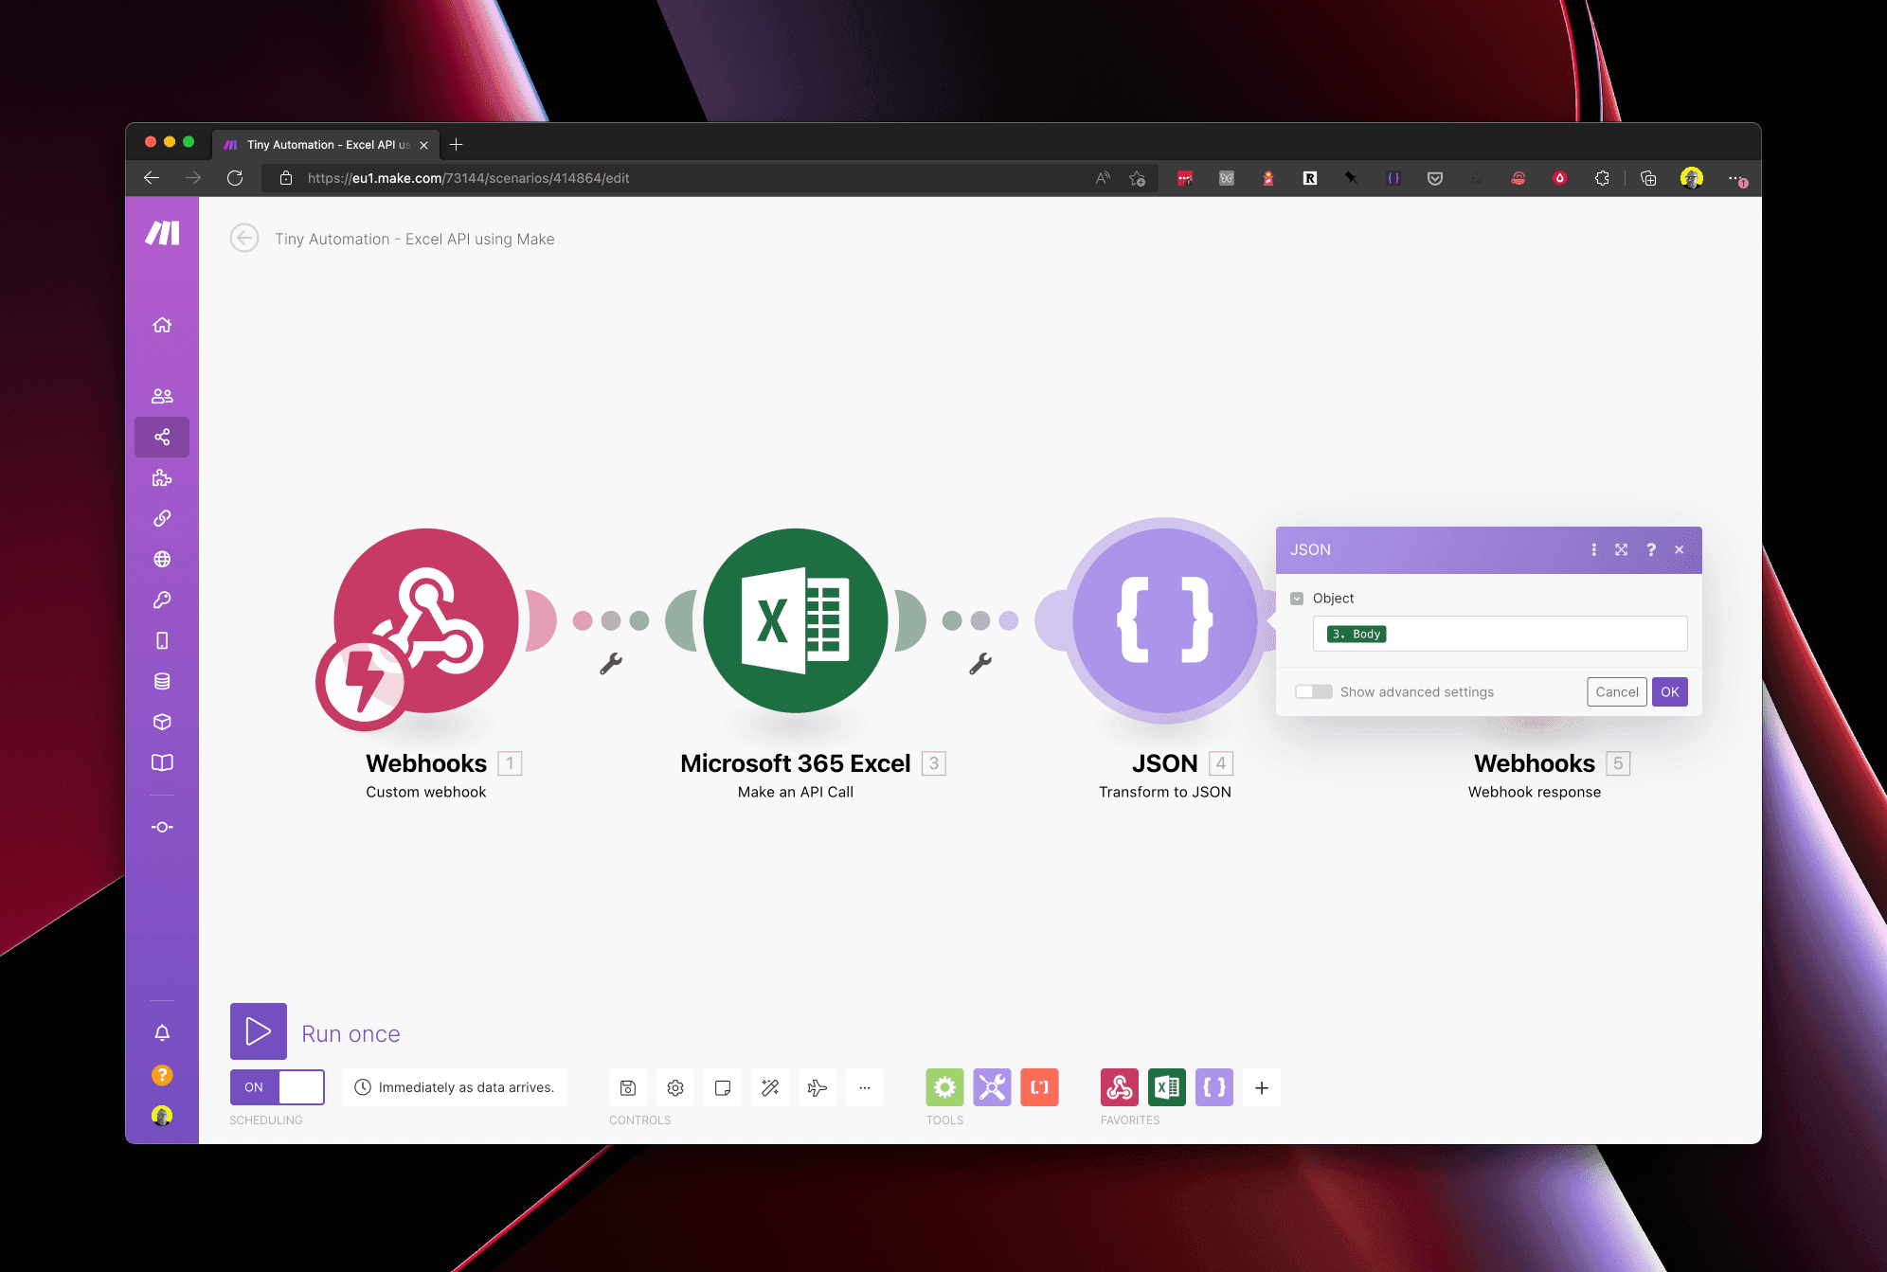This screenshot has width=1887, height=1272.
Task: Open schedule 'Immediately as data arrives'
Action: click(455, 1087)
